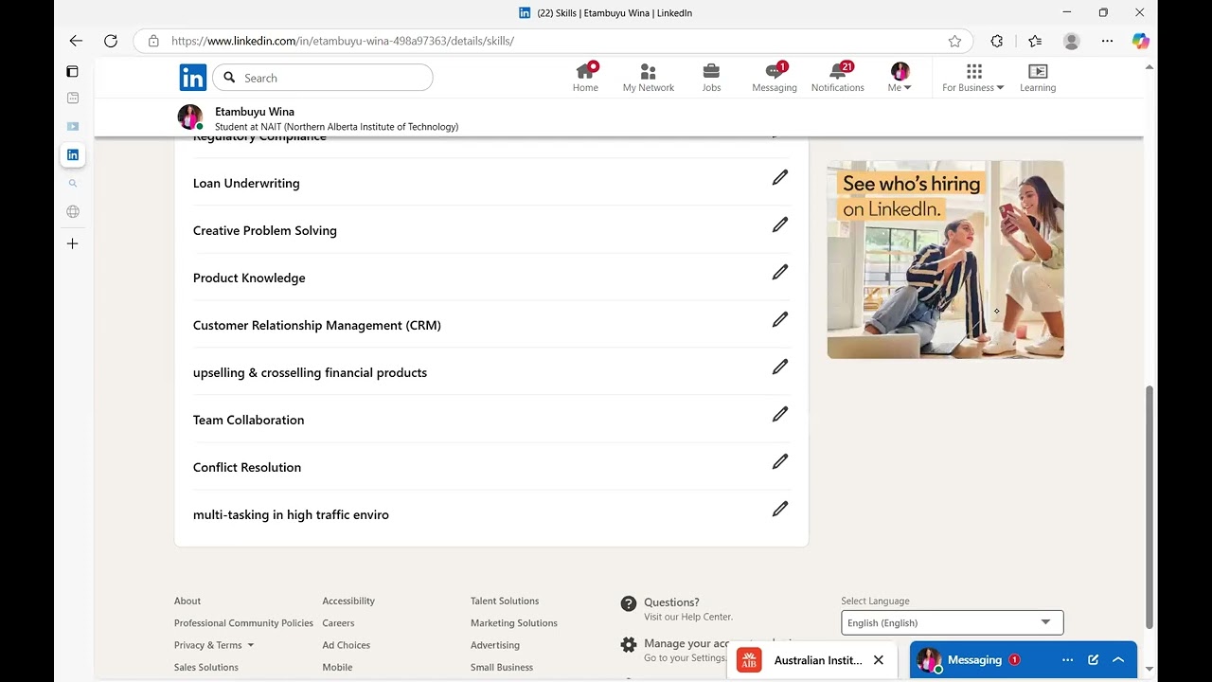Open the Me dropdown menu

[x=900, y=78]
